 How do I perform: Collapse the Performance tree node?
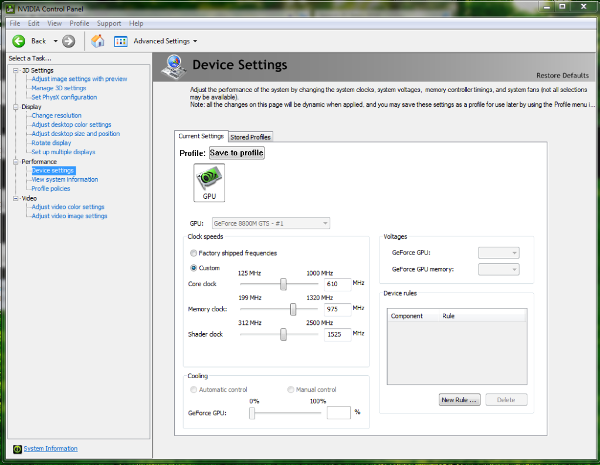[x=16, y=162]
